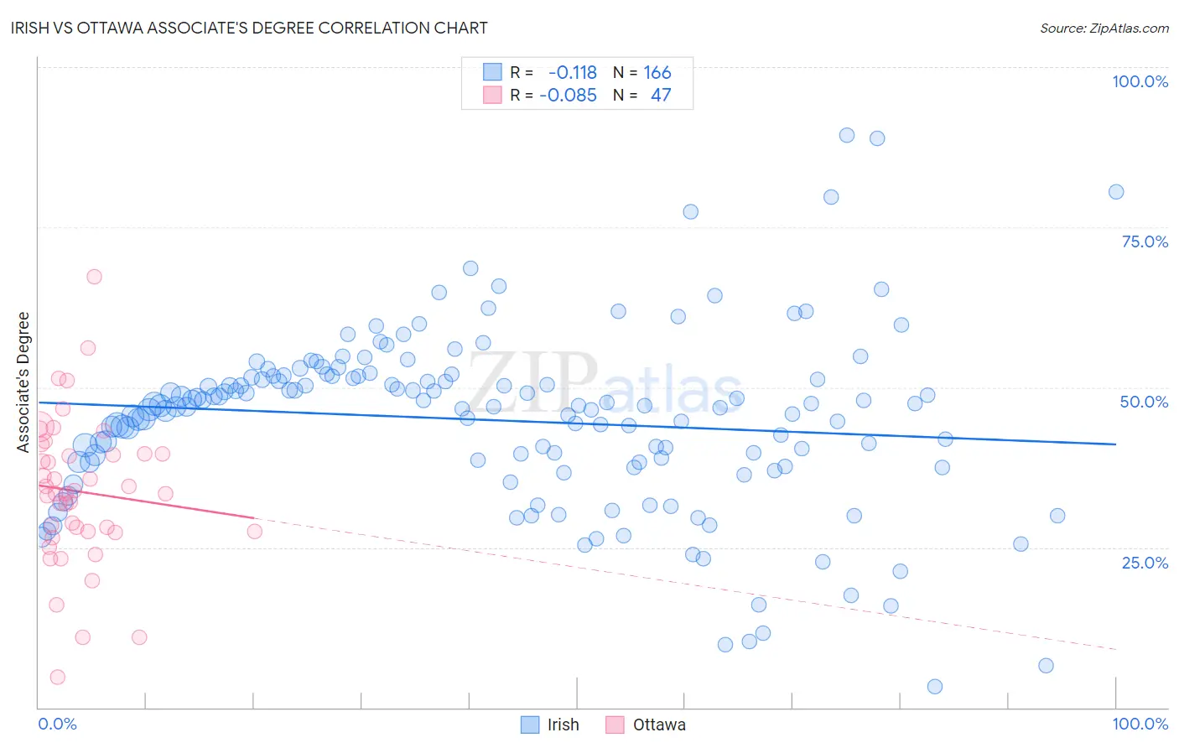Click the 0.0% x-axis label
Image resolution: width=1179 pixels, height=748 pixels.
click(x=57, y=724)
